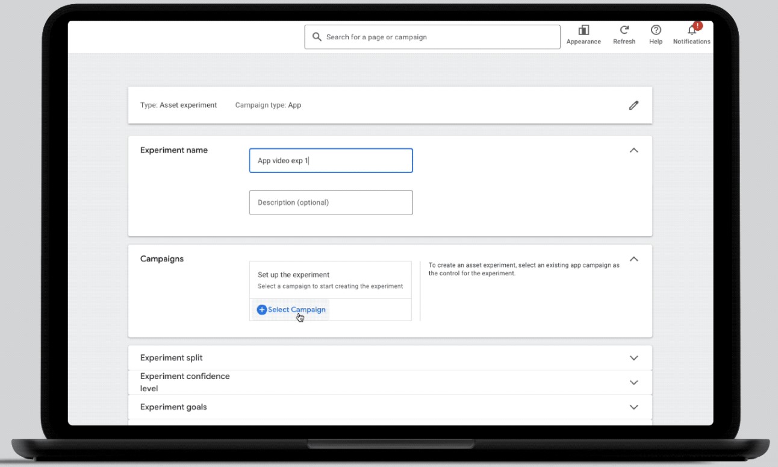The height and width of the screenshot is (467, 778).
Task: Click the magnifier icon in search bar
Action: [x=317, y=37]
